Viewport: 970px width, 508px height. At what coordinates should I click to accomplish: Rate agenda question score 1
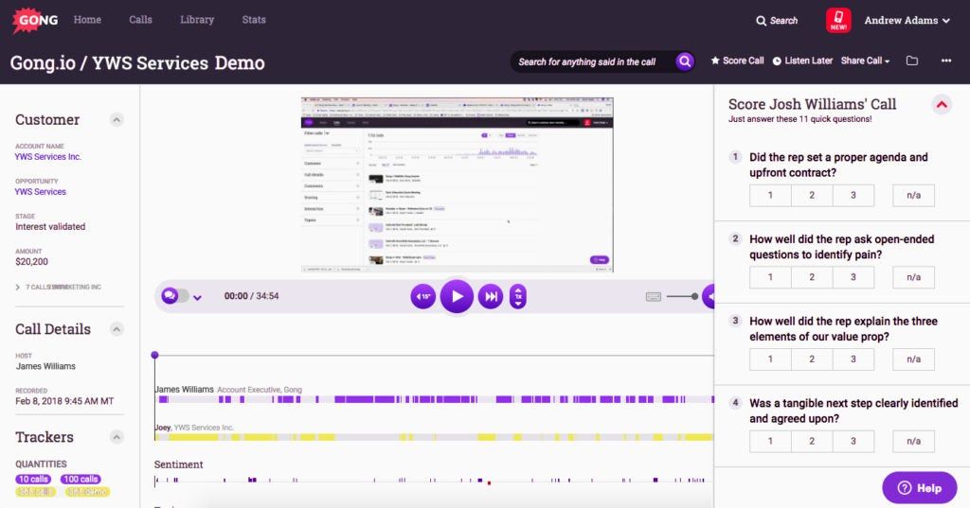770,195
